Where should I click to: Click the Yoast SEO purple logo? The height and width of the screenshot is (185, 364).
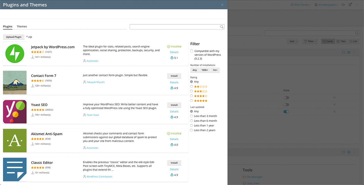15,112
